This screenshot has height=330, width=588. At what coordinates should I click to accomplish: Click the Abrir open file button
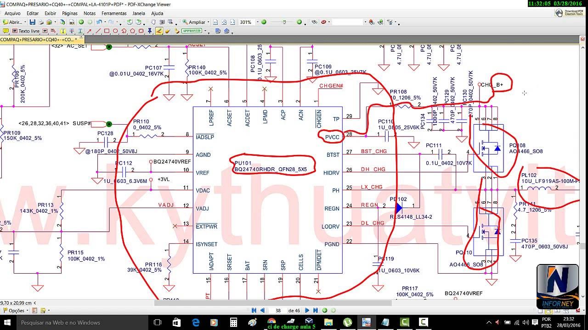tap(12, 22)
